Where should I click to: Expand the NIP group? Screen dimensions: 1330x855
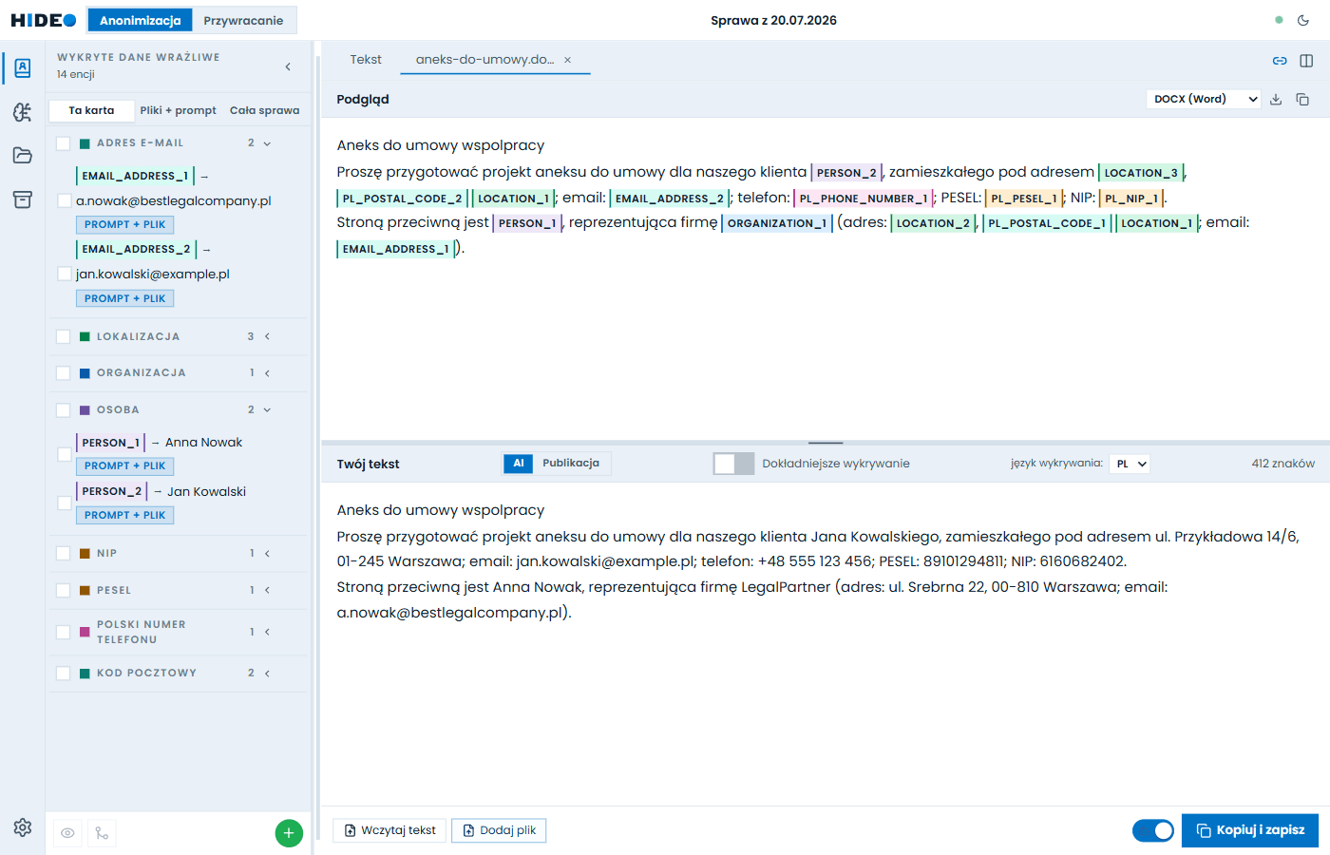pyautogui.click(x=267, y=553)
